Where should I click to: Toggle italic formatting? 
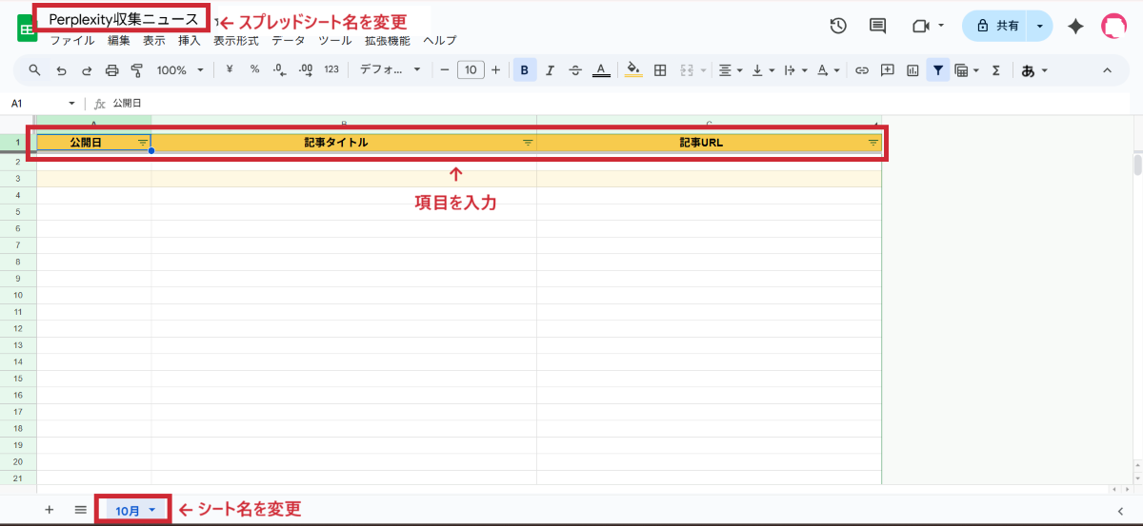[550, 70]
